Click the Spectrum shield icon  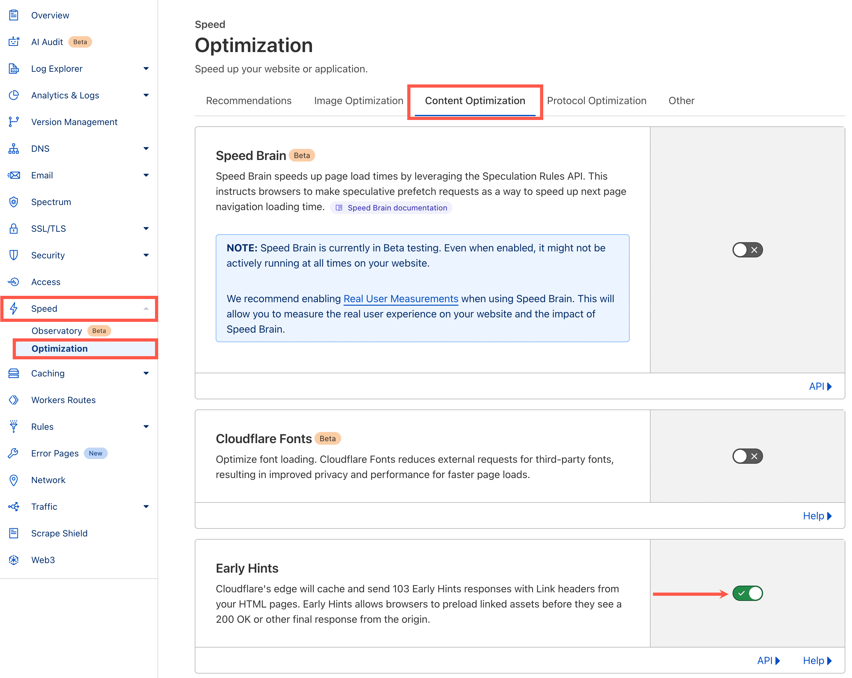point(14,202)
